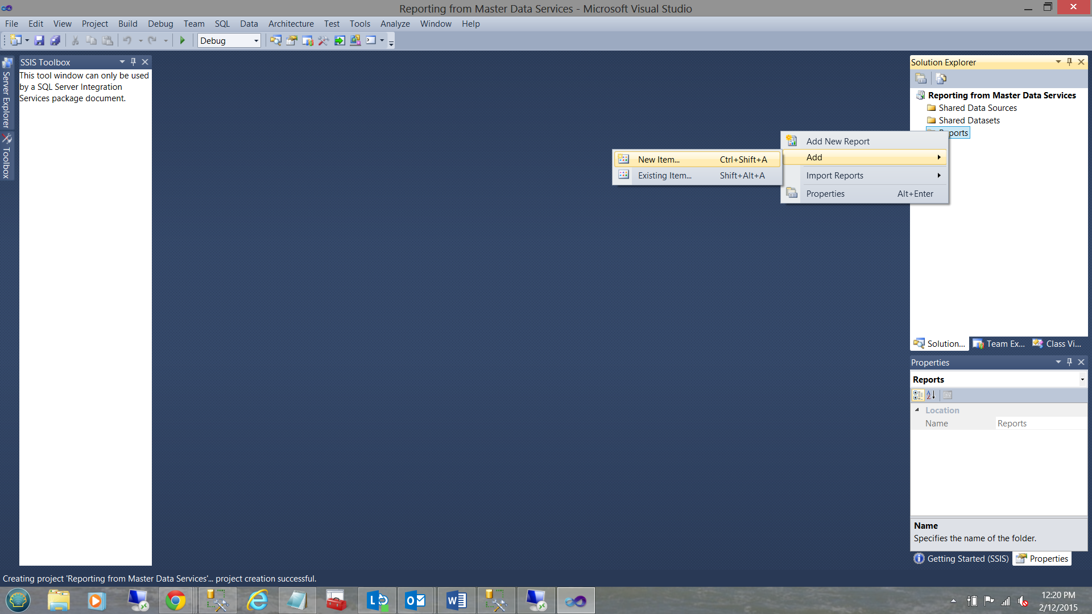
Task: Click the Show All Files icon
Action: (941, 78)
